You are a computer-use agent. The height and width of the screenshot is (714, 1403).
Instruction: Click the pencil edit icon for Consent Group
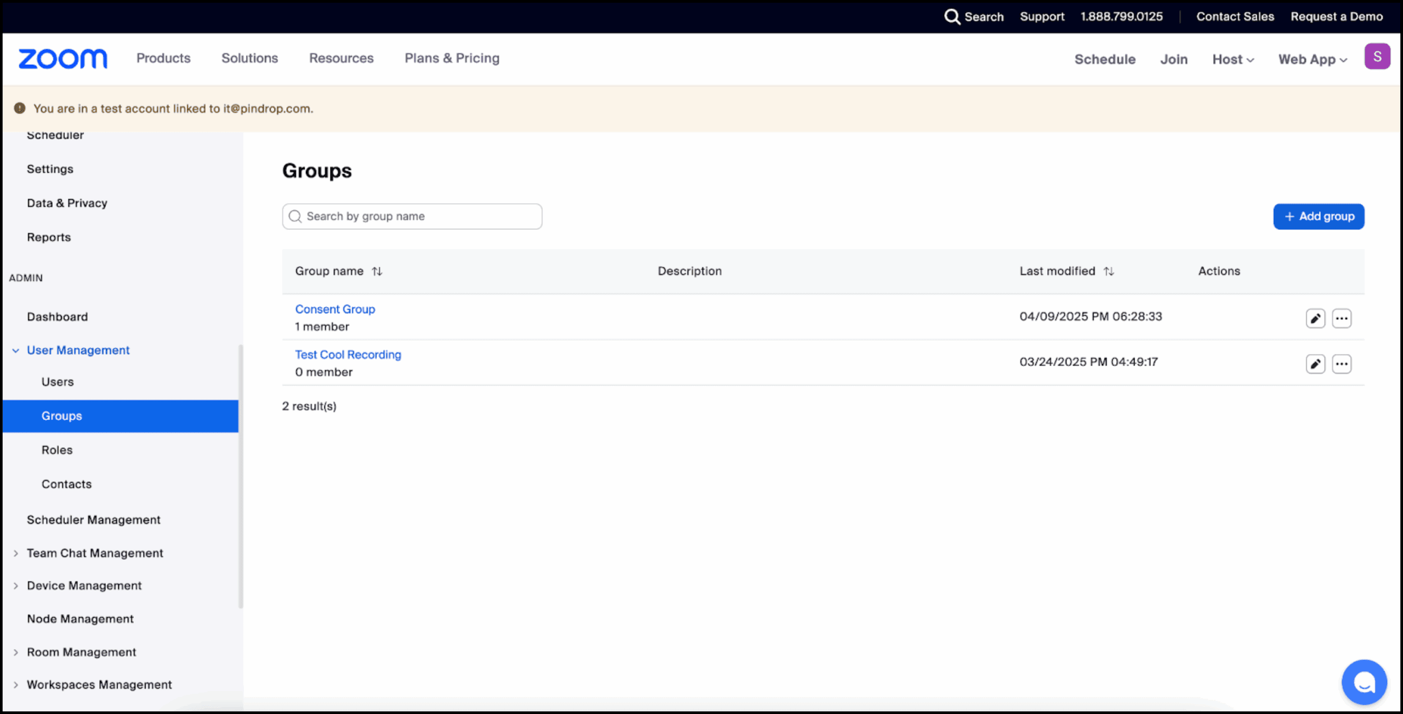coord(1315,318)
